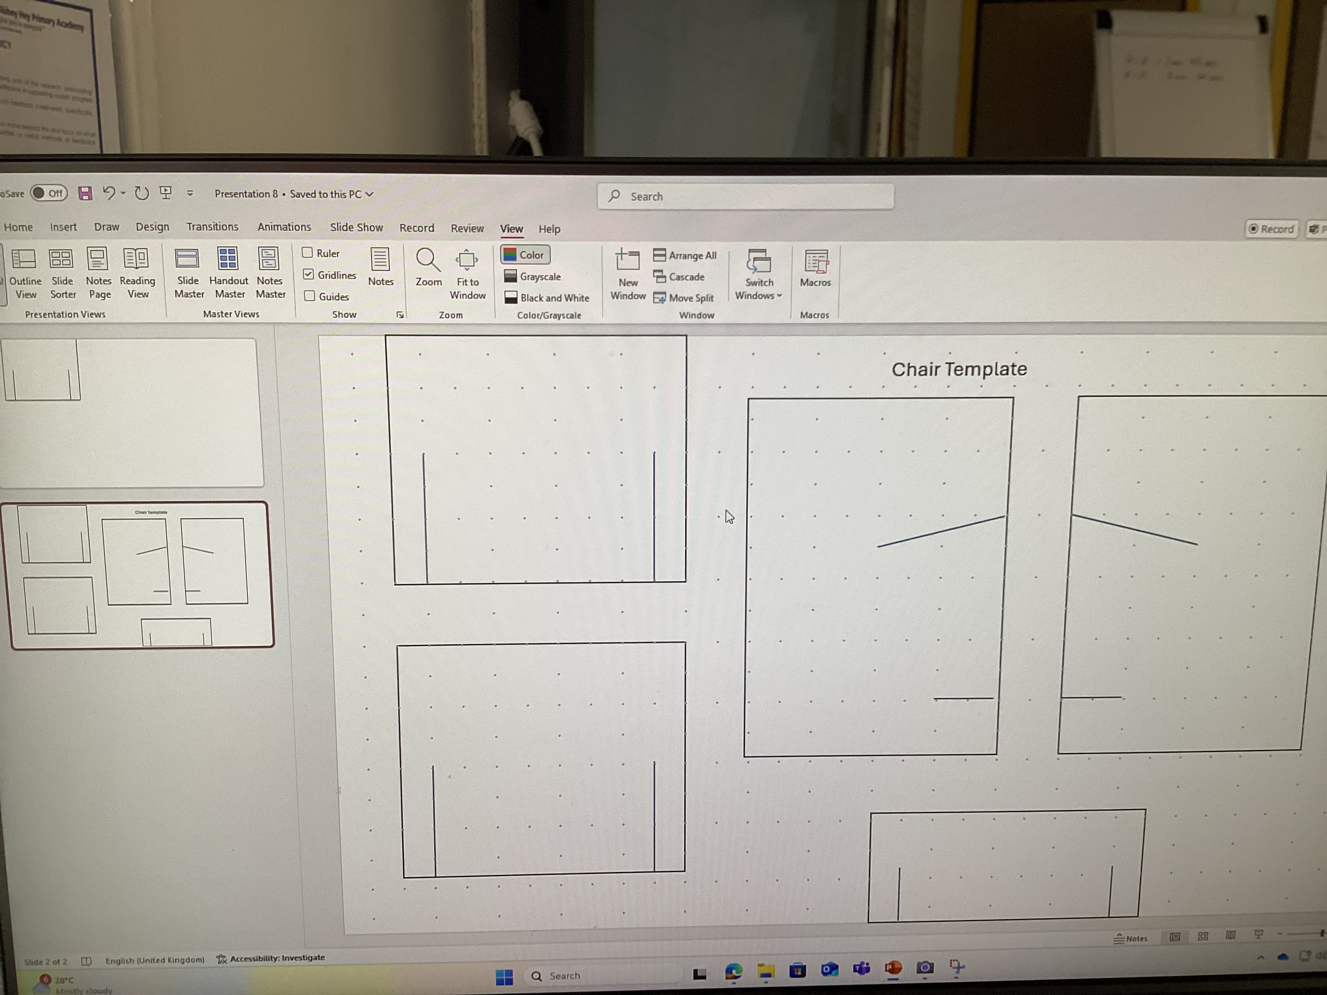The height and width of the screenshot is (995, 1327).
Task: Open the Undo history dropdown arrow
Action: 124,193
